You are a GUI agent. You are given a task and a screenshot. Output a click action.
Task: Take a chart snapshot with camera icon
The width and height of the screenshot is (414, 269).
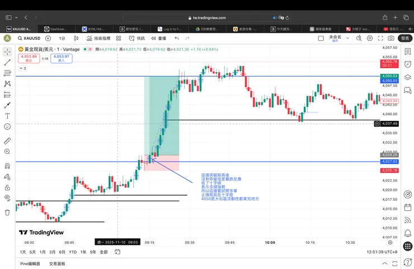391,38
